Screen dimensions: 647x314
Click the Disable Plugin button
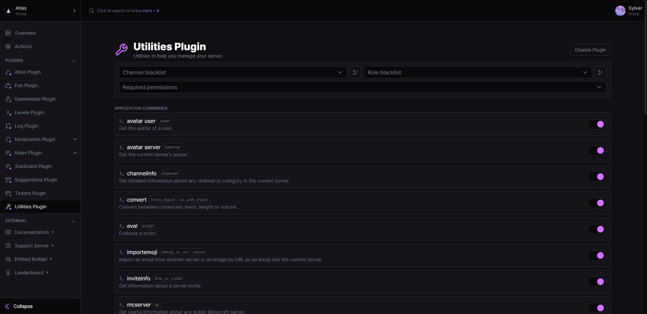tap(590, 50)
